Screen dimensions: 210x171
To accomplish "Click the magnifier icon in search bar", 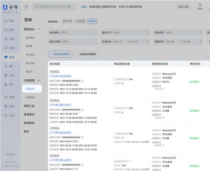I will coord(36,7).
